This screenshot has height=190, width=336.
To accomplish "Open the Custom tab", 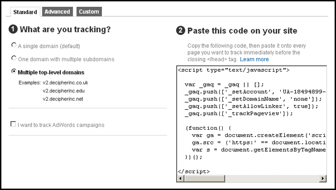I will (x=89, y=11).
